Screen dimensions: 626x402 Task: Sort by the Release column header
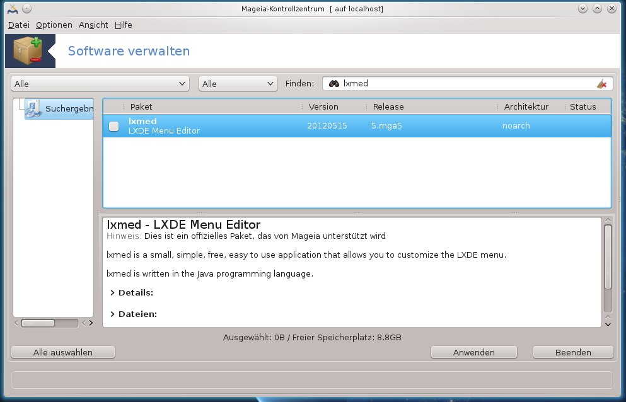(x=431, y=106)
